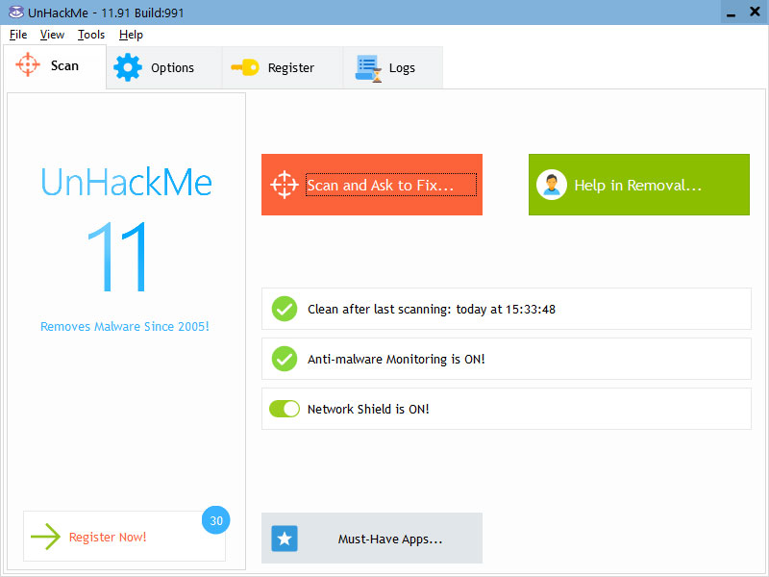Click Register Now link
The image size is (769, 577).
pos(108,537)
